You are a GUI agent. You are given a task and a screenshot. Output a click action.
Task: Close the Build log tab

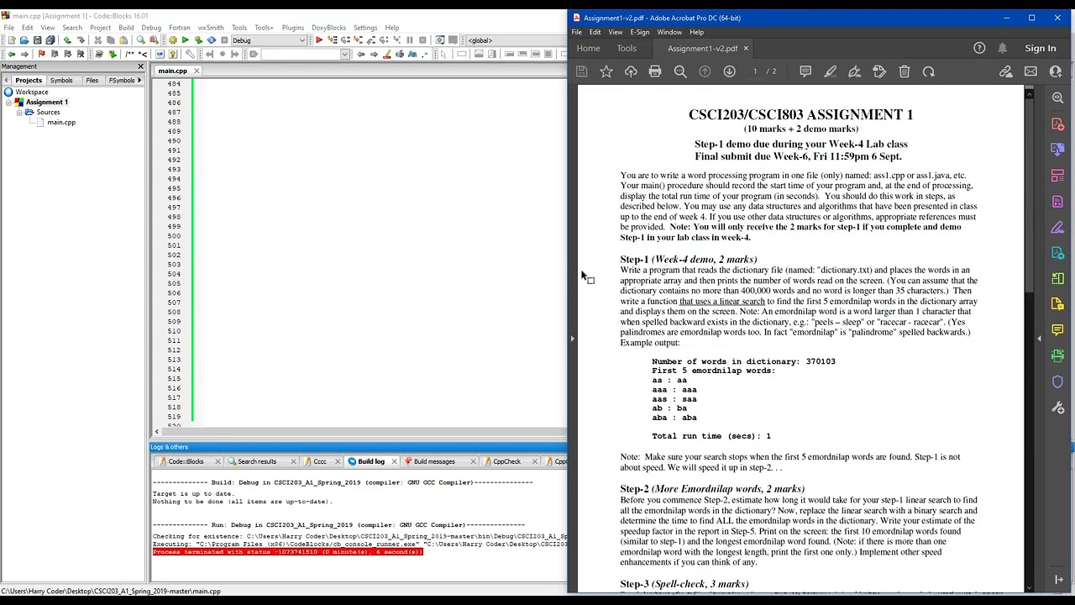[x=394, y=461]
